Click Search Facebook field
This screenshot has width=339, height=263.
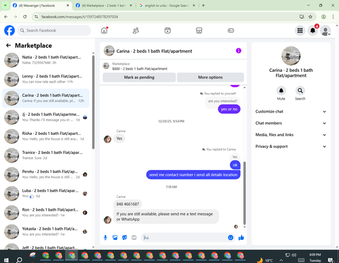(x=54, y=31)
